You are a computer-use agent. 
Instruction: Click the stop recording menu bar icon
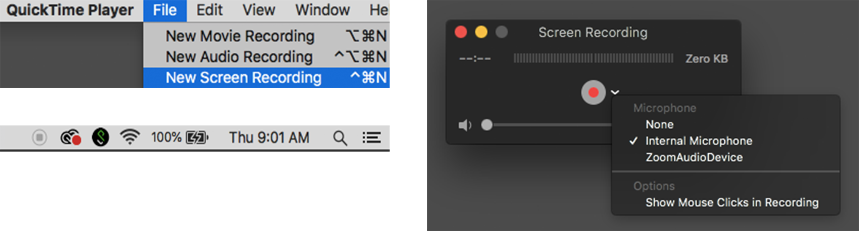click(39, 138)
